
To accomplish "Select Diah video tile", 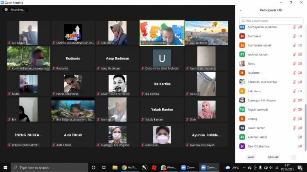I will 206,109.
